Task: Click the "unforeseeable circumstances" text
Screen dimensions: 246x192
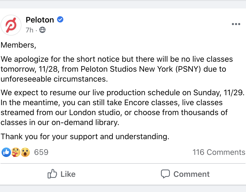Action: [54, 79]
